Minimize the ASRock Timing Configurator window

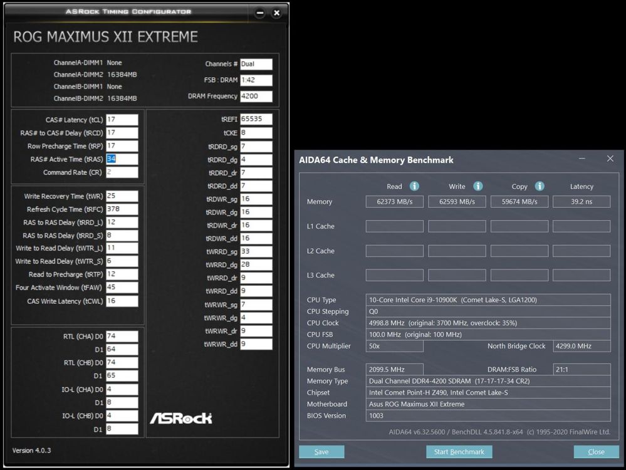(260, 13)
